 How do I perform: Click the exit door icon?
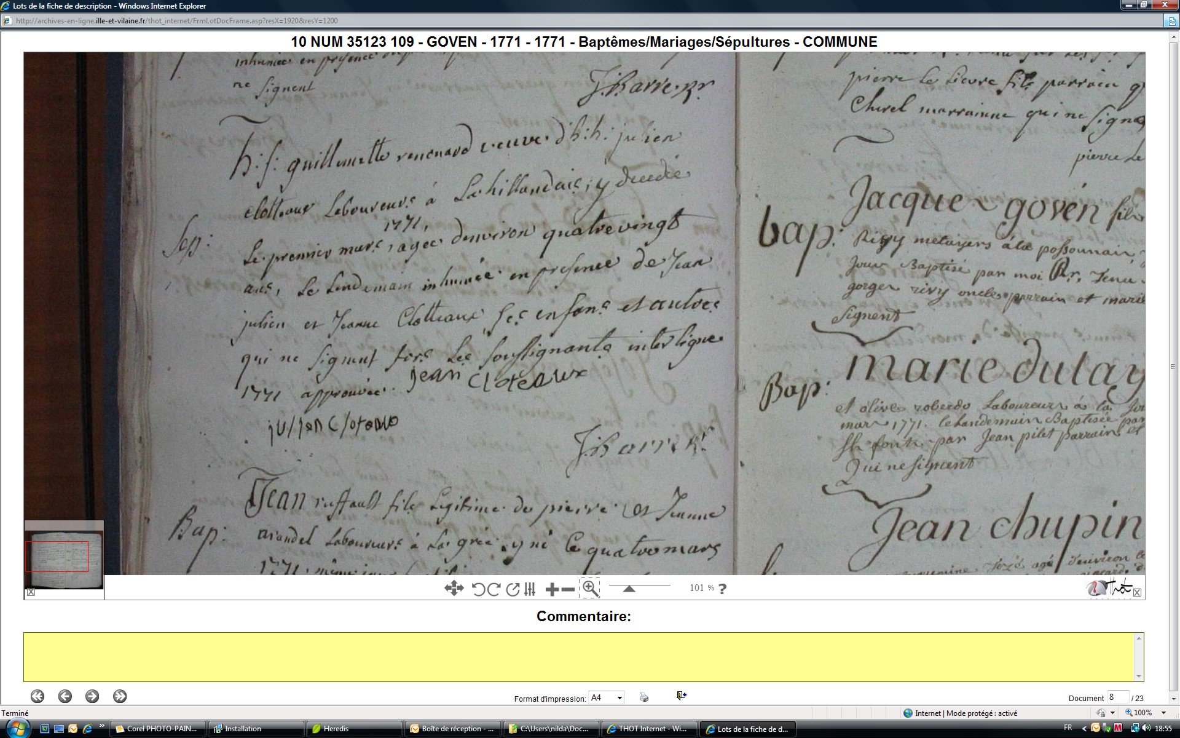pos(681,696)
